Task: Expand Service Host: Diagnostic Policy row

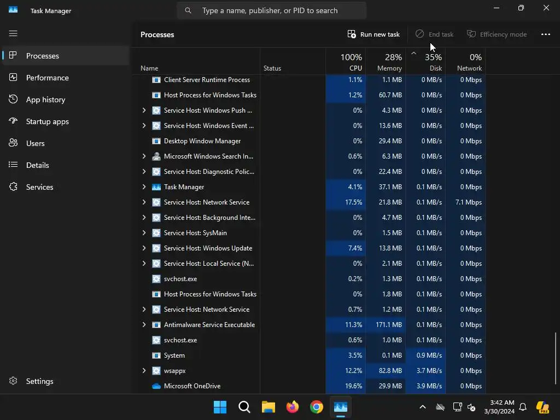Action: pos(144,171)
